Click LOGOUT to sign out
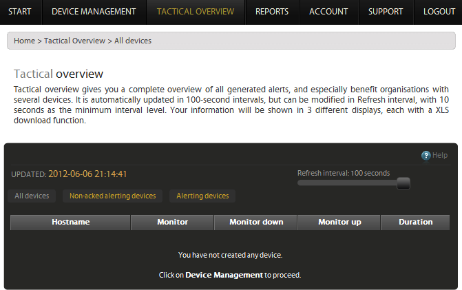The height and width of the screenshot is (290, 462). click(439, 12)
